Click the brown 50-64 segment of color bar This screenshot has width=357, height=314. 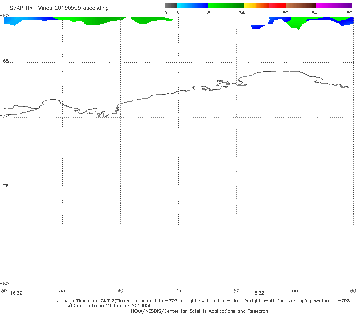click(x=301, y=6)
